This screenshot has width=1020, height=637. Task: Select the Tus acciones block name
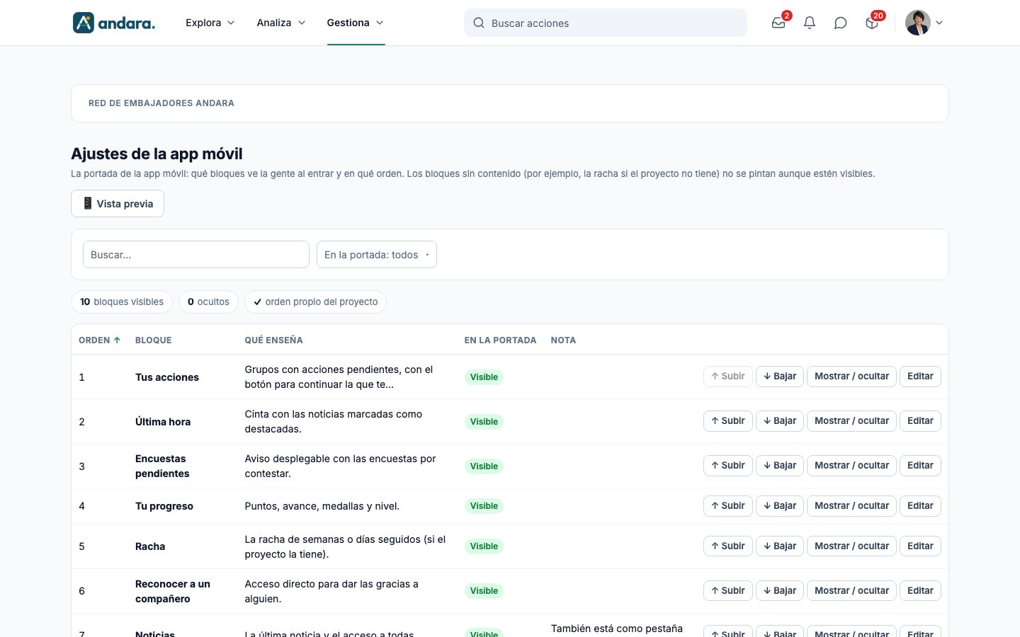[x=167, y=377]
